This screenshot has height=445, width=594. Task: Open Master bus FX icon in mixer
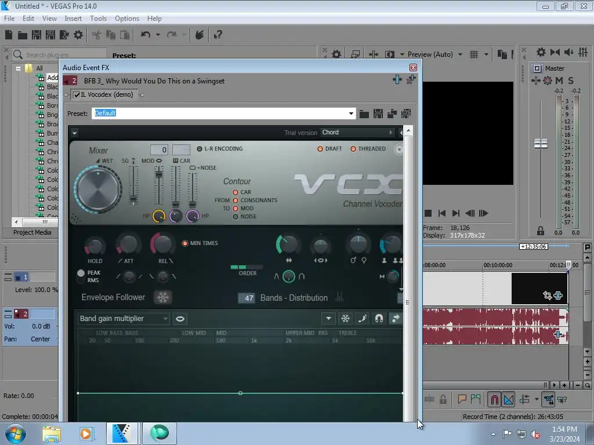pyautogui.click(x=535, y=80)
